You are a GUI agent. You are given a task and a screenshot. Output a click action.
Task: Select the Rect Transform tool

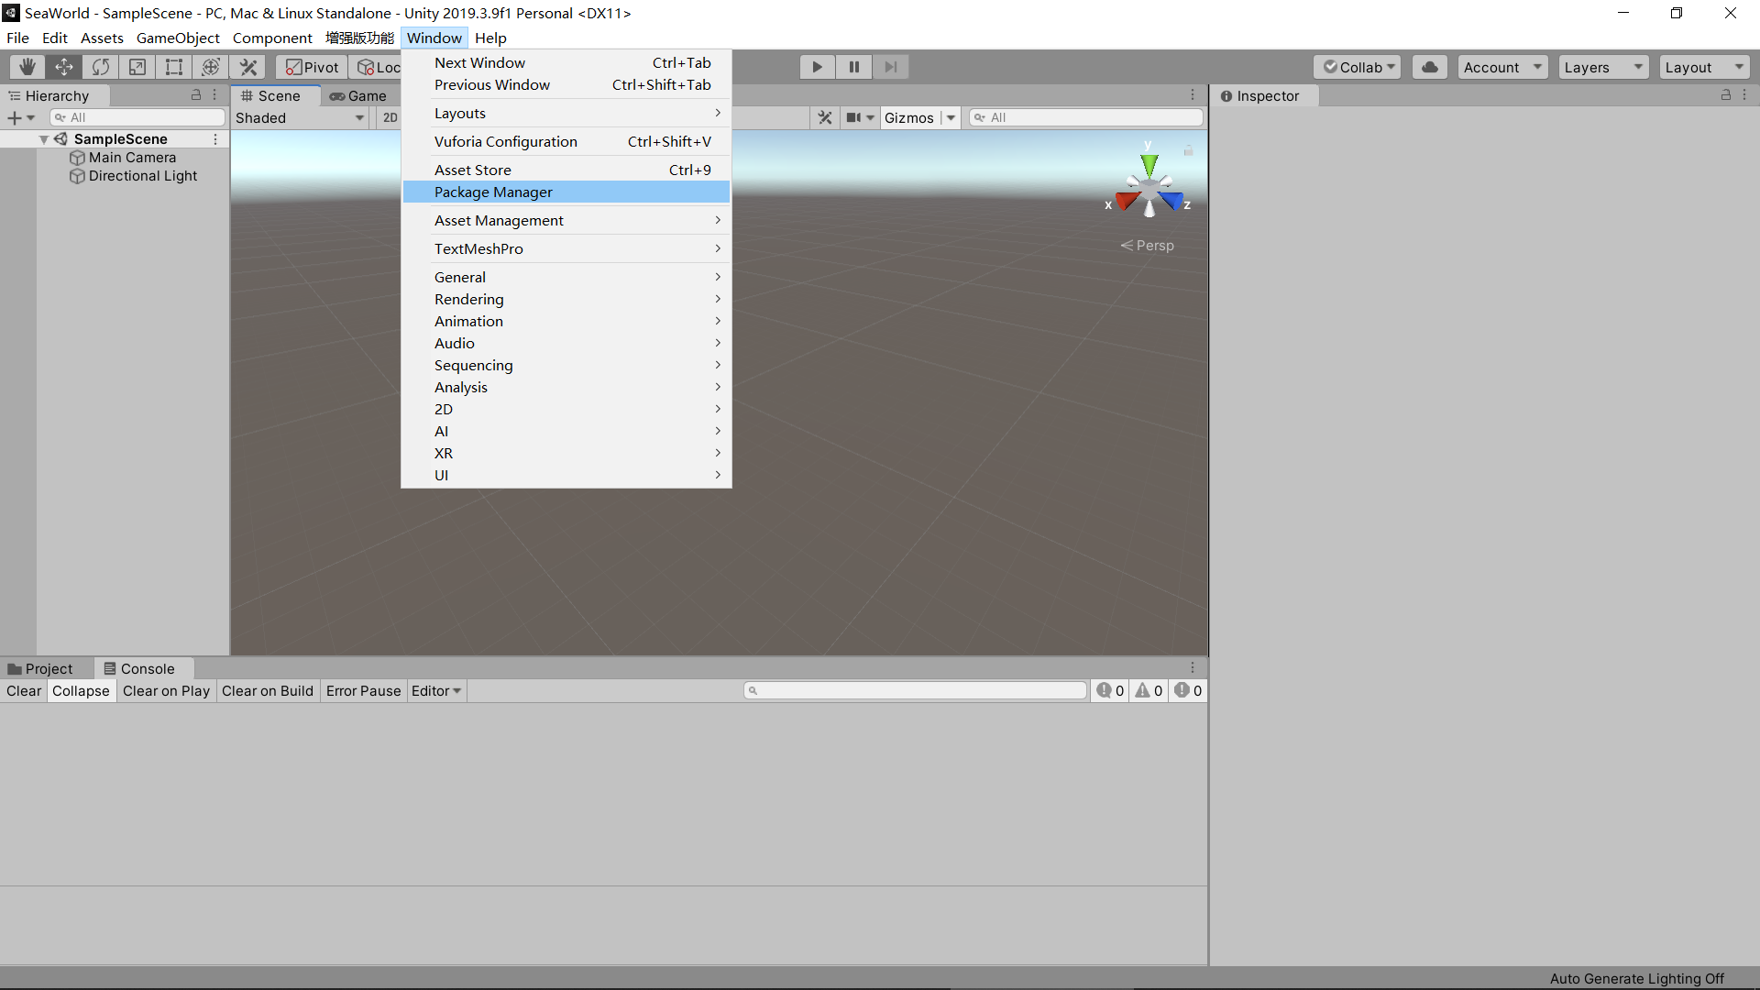click(x=173, y=66)
